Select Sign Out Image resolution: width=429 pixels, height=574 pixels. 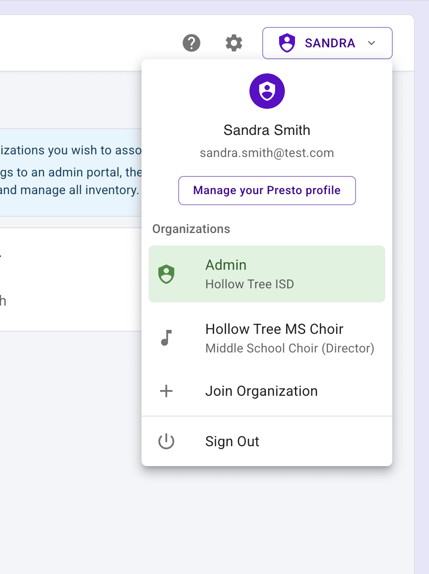232,441
